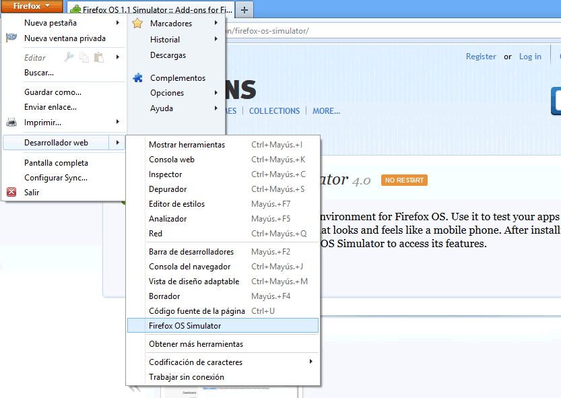Expand the Ayuda submenu arrow
Viewport: 561px width, 398px height.
tap(216, 108)
